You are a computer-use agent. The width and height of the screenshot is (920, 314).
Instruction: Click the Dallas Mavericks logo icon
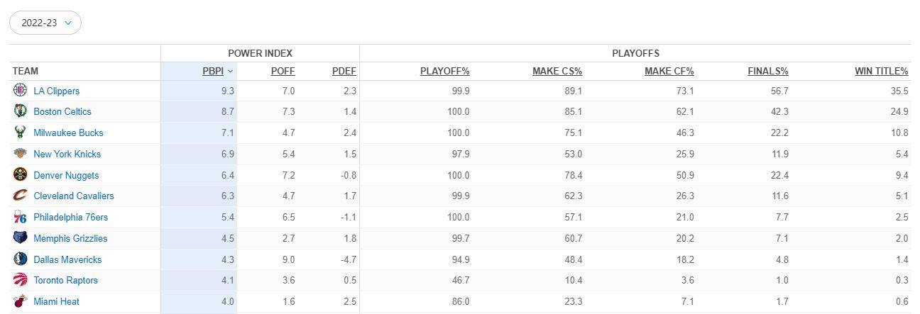pos(20,259)
